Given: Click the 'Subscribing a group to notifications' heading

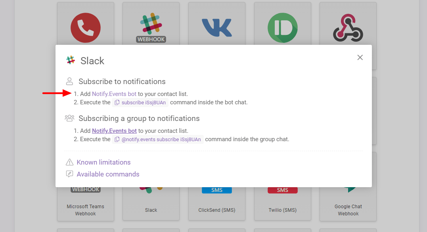Looking at the screenshot, I should coord(139,119).
